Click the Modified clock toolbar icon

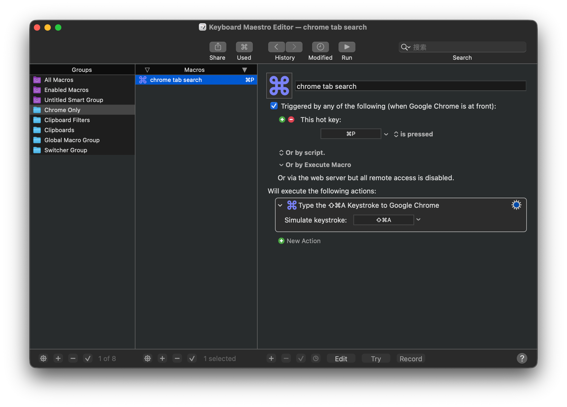[x=320, y=47]
